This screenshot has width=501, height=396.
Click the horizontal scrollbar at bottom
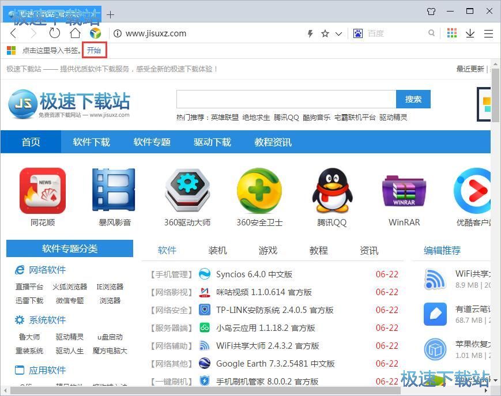click(205, 390)
